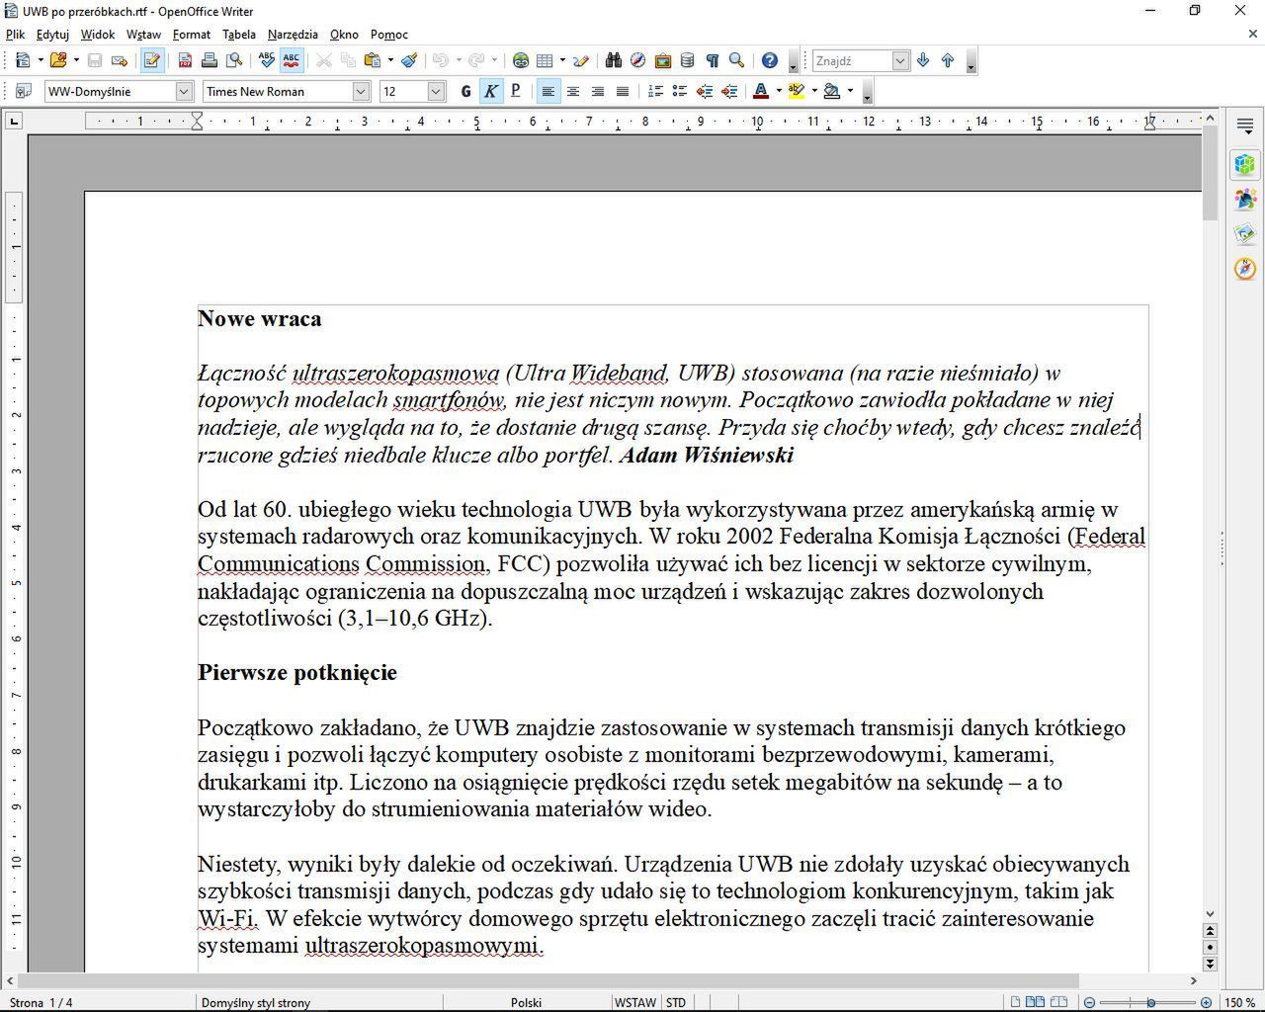Click Increase Indent icon

point(729,91)
